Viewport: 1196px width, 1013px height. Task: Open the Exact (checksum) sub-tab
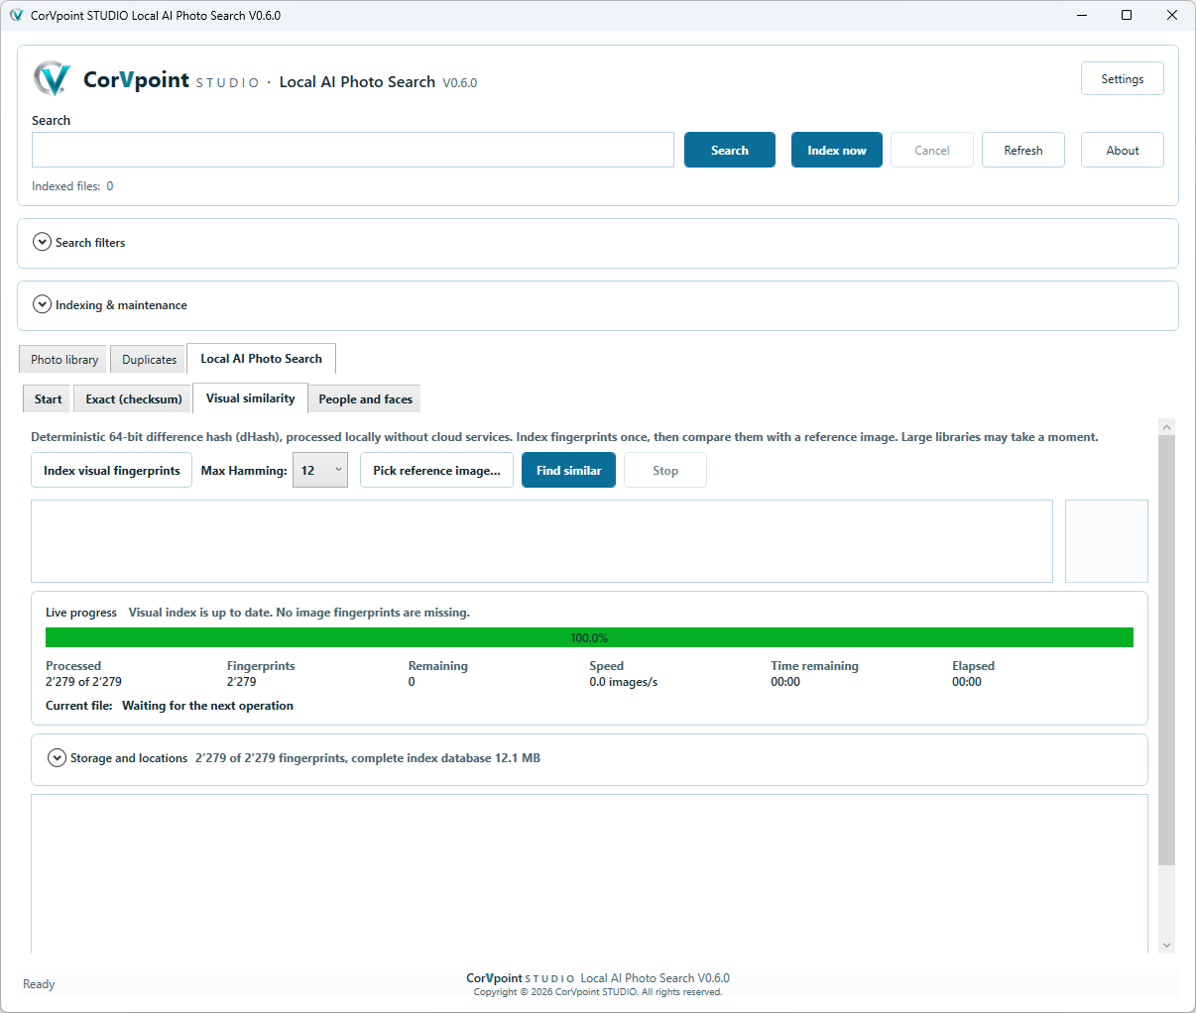click(133, 398)
